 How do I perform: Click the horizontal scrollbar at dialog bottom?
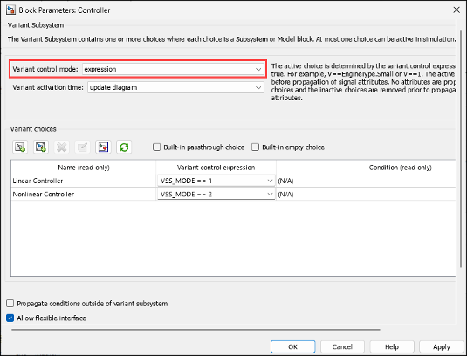coord(196,330)
